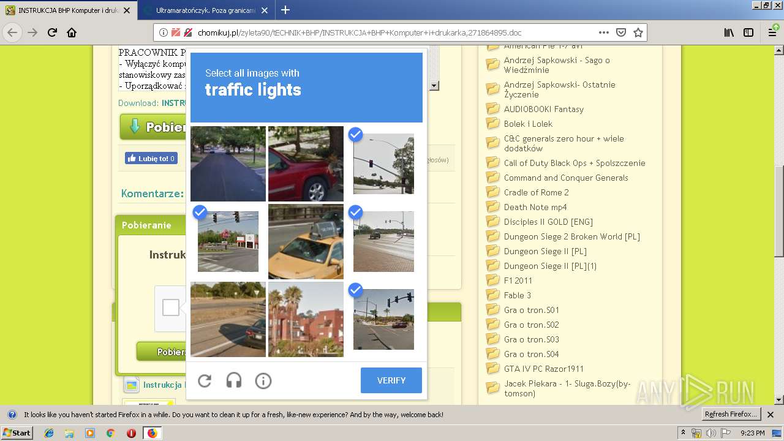Viewport: 784px width, 441px height.
Task: Select the yellow taxi captcha image
Action: pyautogui.click(x=306, y=241)
